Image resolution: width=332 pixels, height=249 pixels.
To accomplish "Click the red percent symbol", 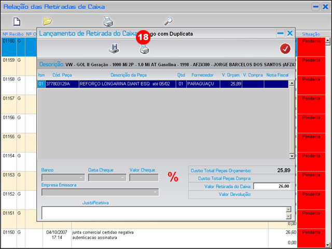I will [173, 177].
